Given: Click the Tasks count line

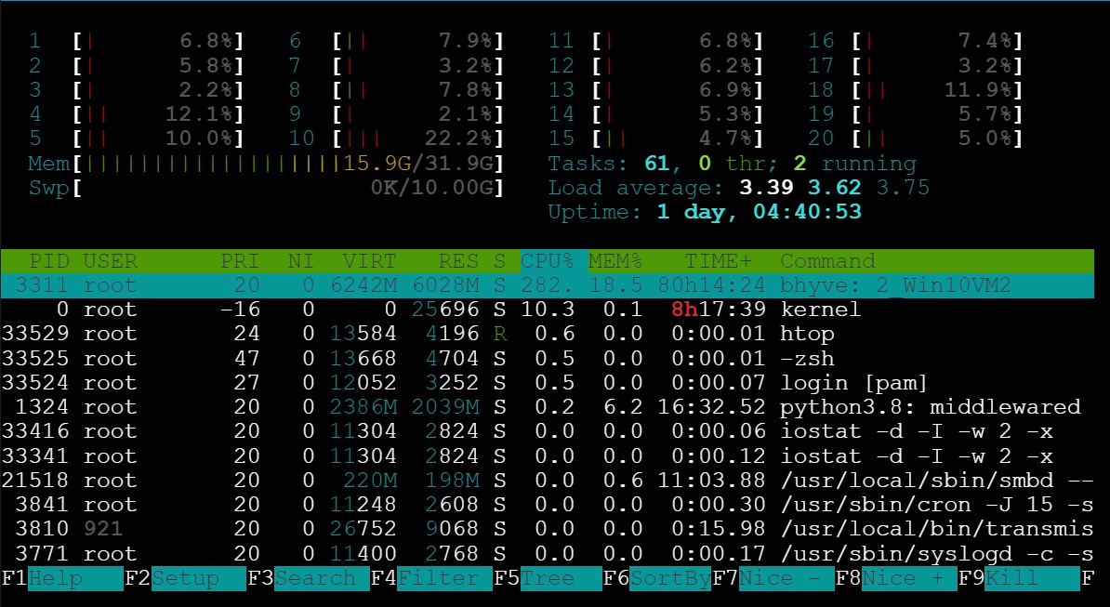Looking at the screenshot, I should (x=732, y=164).
